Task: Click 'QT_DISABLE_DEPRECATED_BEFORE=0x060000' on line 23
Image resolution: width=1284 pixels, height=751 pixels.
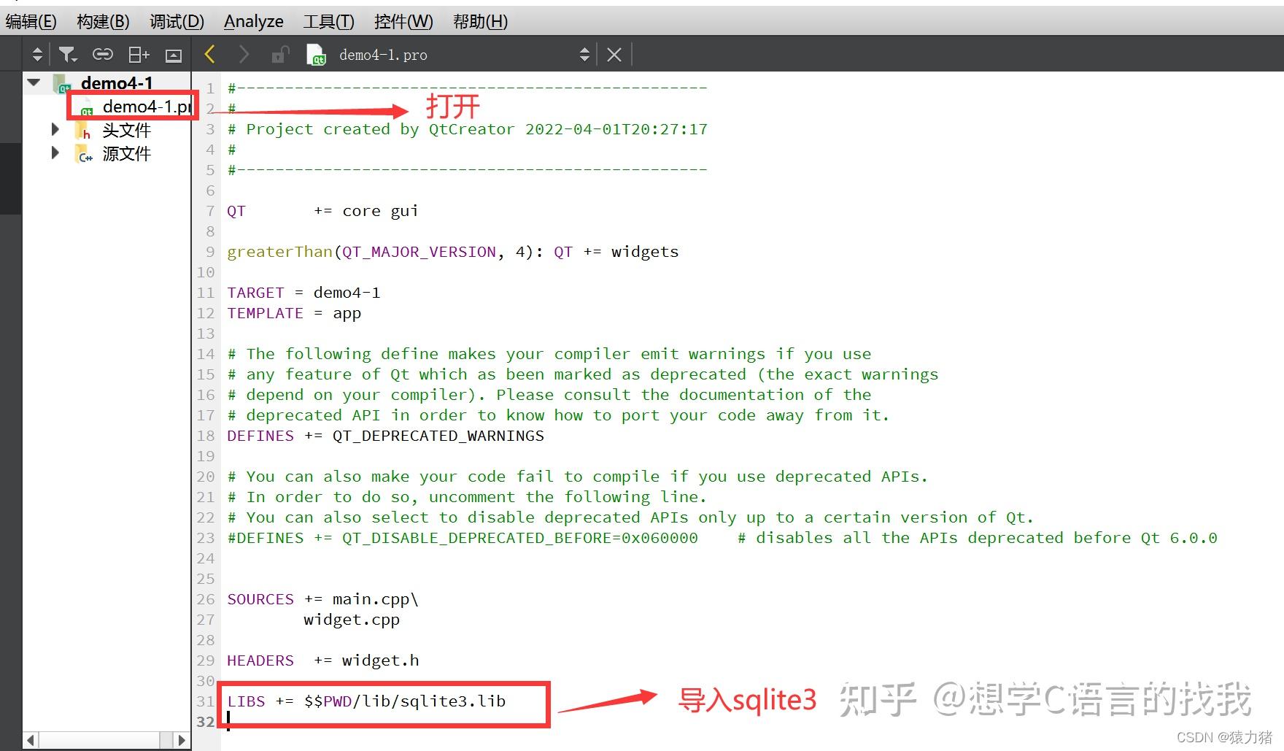Action: point(520,538)
